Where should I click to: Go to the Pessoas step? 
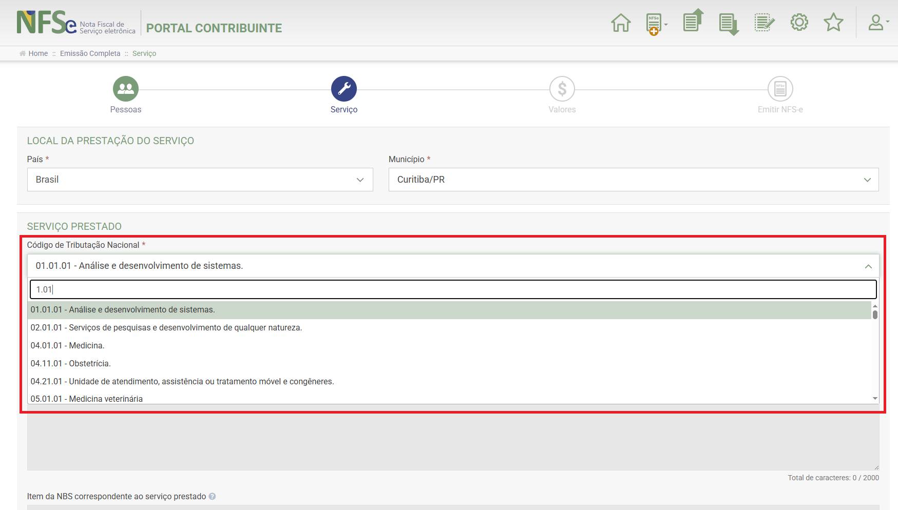click(x=126, y=89)
